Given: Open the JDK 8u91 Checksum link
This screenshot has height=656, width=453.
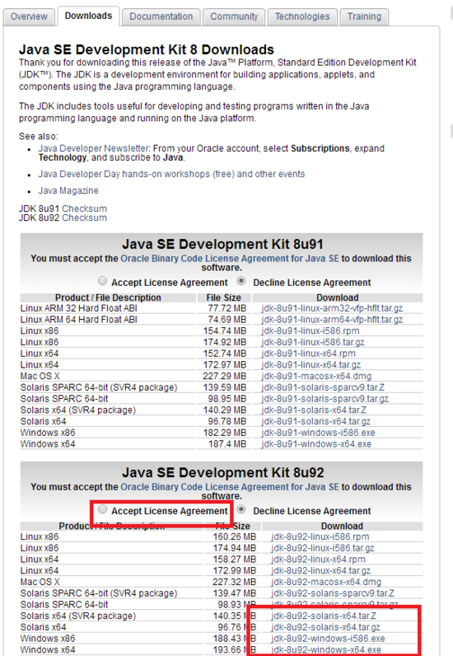Looking at the screenshot, I should [85, 209].
